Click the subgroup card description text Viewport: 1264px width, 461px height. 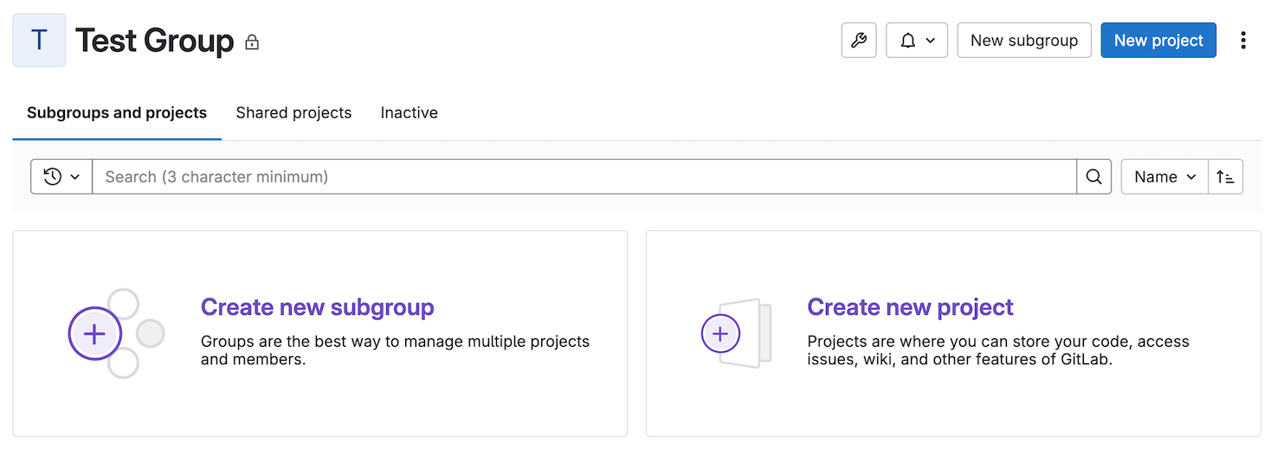(395, 350)
